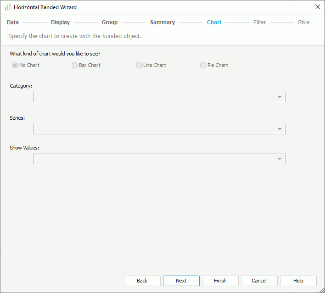Click Next to continue the wizard
The width and height of the screenshot is (325, 293).
coord(181,281)
